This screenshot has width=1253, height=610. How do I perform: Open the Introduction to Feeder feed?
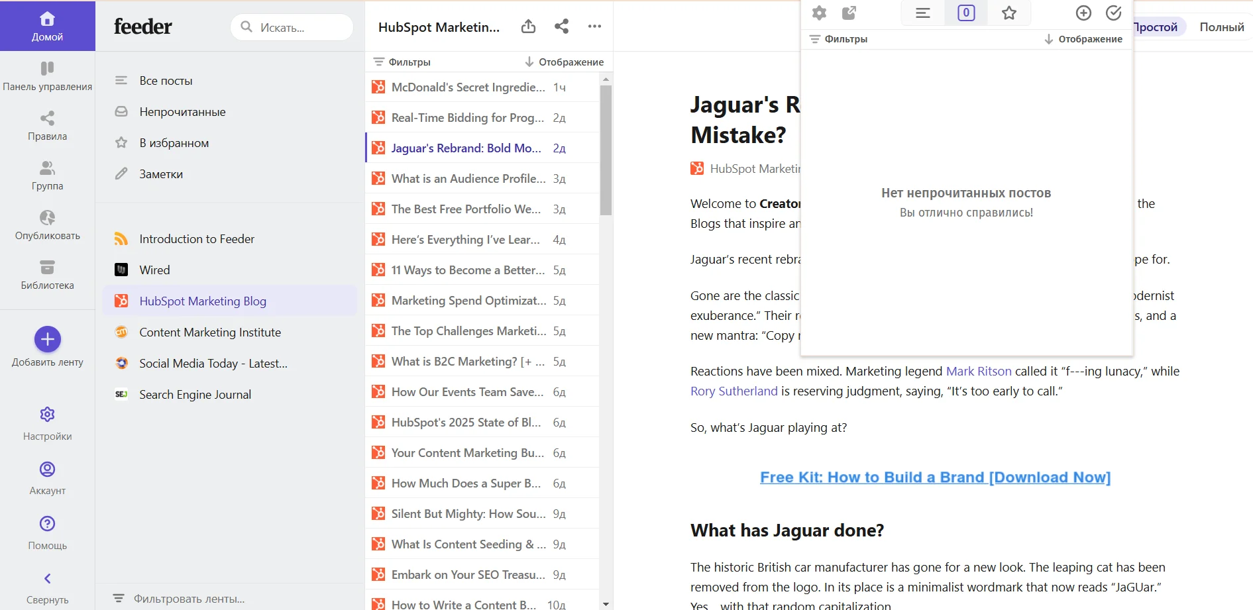point(229,239)
